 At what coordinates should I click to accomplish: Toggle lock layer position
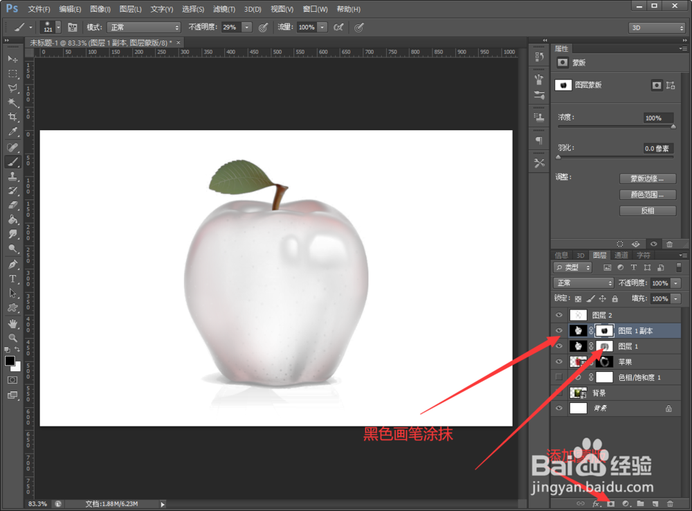(x=603, y=299)
